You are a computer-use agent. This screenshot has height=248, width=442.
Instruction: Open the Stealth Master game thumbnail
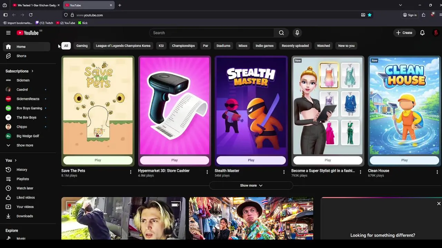coord(251,106)
